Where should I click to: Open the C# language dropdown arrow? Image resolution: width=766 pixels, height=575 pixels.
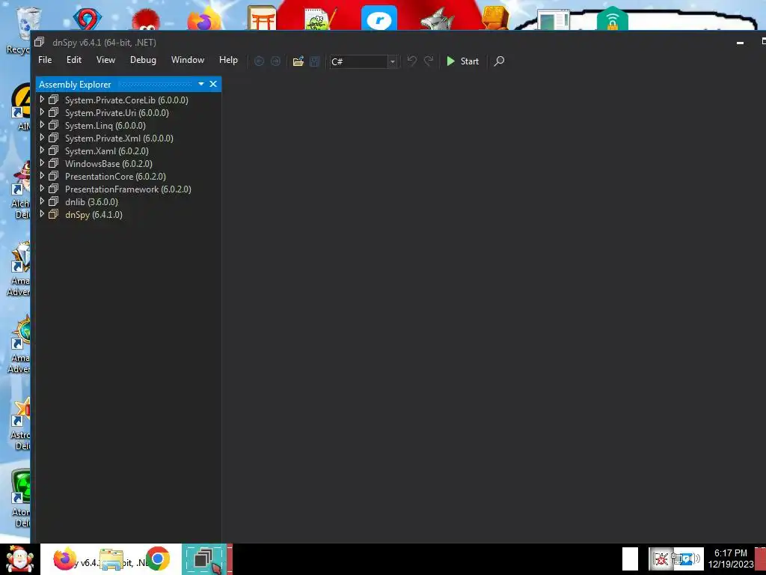(392, 61)
